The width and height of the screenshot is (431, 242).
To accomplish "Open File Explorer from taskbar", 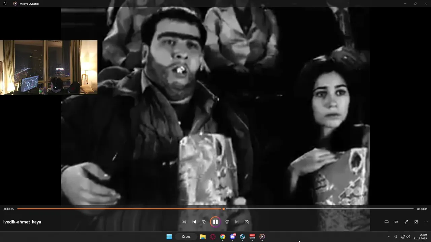I will tap(203, 237).
